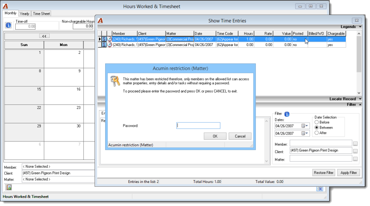
Task: Click the dollar icon in the first entry row
Action: pos(104,39)
